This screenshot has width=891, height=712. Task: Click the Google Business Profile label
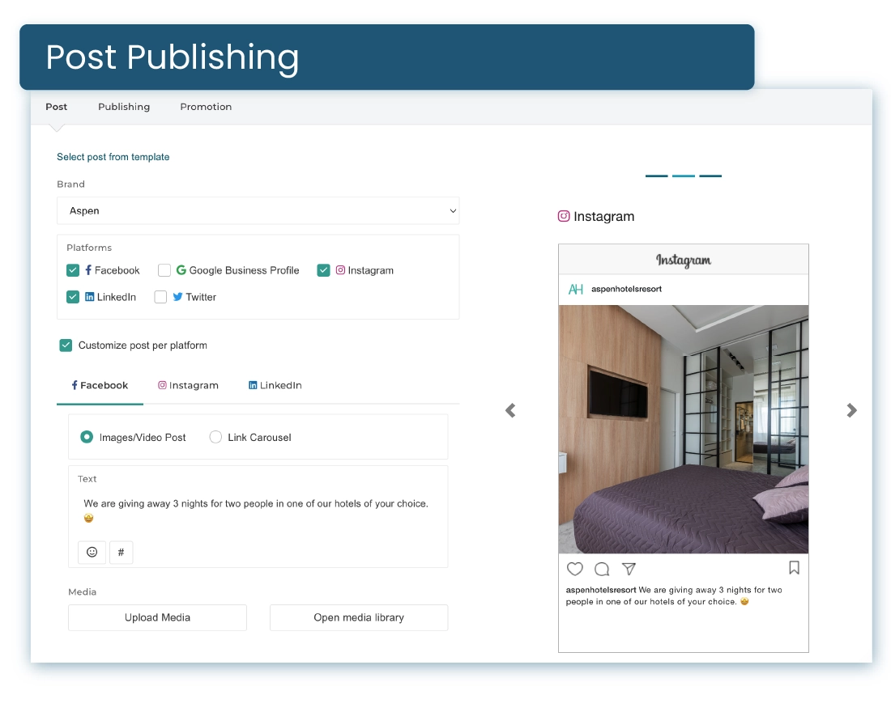245,270
